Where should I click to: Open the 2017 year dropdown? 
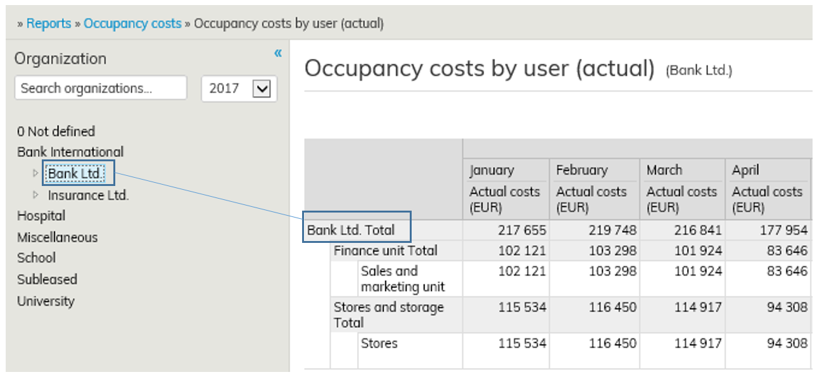coord(261,89)
